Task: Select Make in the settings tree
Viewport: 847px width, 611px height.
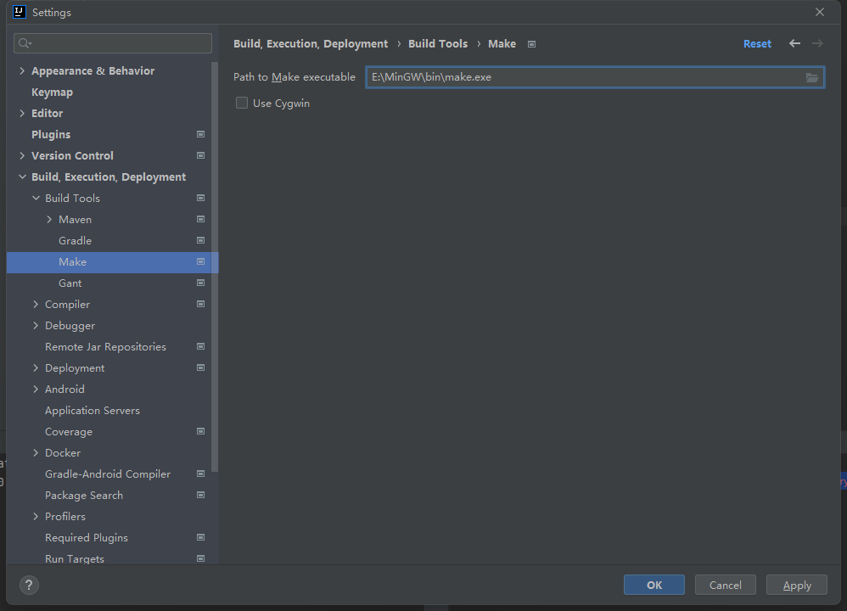Action: tap(112, 262)
